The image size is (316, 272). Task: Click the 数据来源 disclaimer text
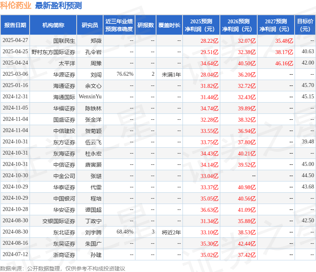coord(63,269)
